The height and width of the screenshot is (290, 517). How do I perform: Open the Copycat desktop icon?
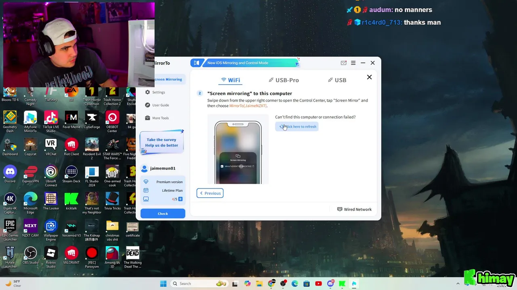[x=30, y=147]
